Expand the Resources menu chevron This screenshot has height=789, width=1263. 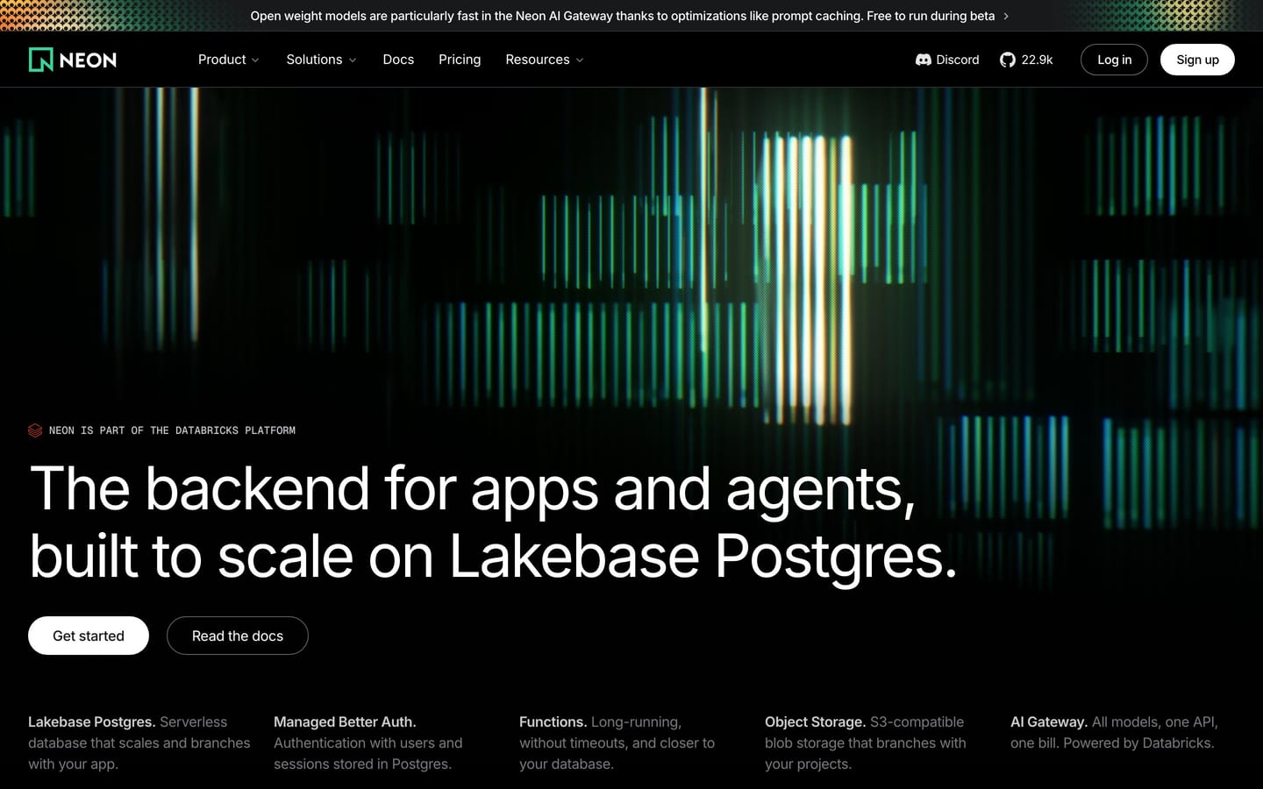580,60
